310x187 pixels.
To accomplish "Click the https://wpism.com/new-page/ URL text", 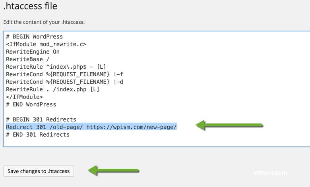I will click(x=131, y=127).
